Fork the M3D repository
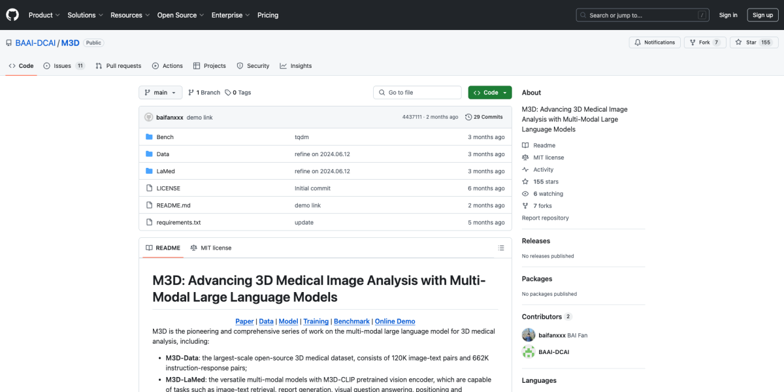Viewport: 784px width, 392px height. pos(704,42)
